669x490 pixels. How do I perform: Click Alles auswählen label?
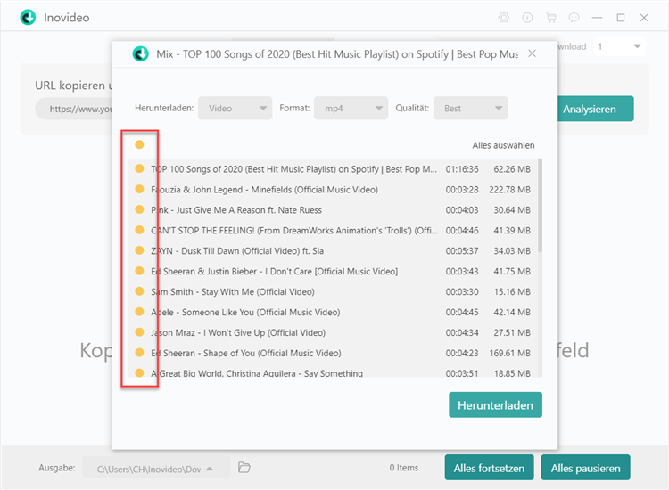click(x=503, y=145)
